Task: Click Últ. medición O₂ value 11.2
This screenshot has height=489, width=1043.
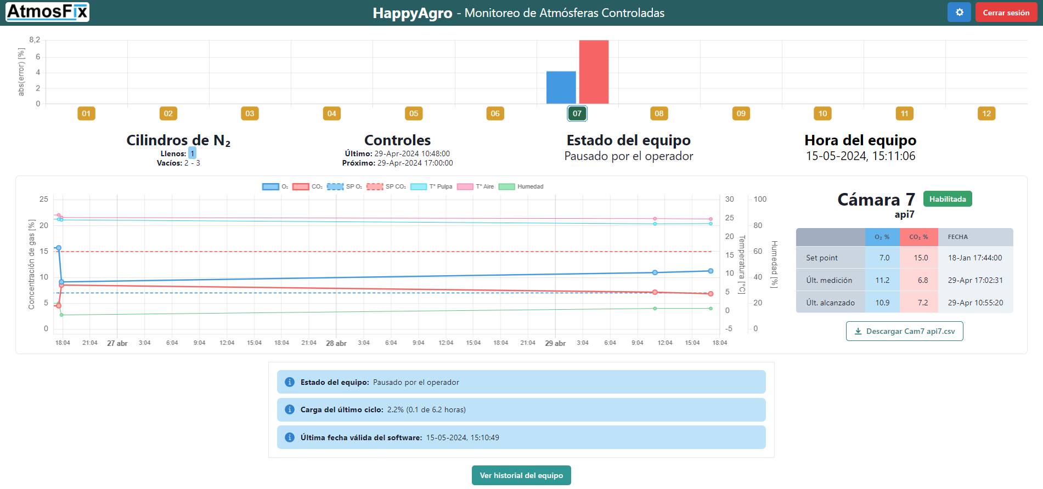Action: coord(883,280)
